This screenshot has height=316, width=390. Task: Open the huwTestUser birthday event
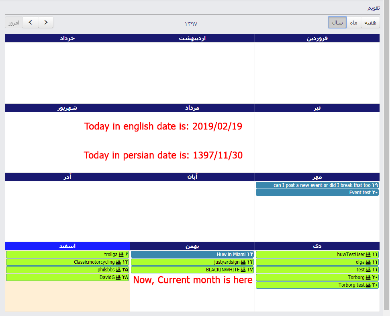(x=317, y=254)
